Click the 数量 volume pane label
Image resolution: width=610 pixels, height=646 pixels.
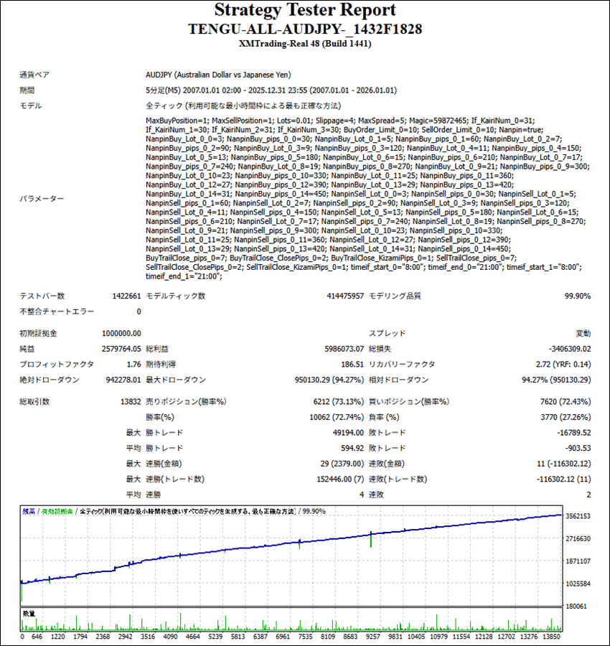click(x=29, y=614)
